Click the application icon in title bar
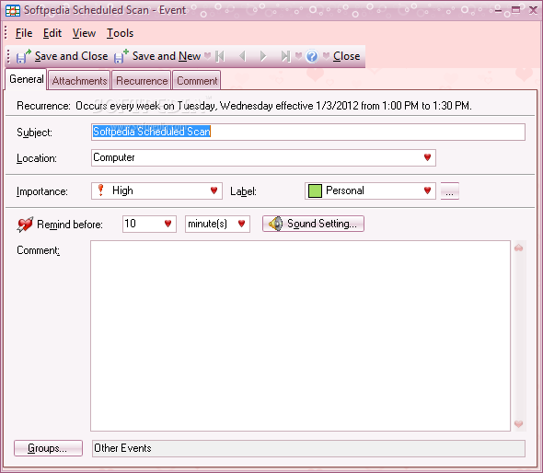Screen dimensions: 543x473 pyautogui.click(x=13, y=10)
